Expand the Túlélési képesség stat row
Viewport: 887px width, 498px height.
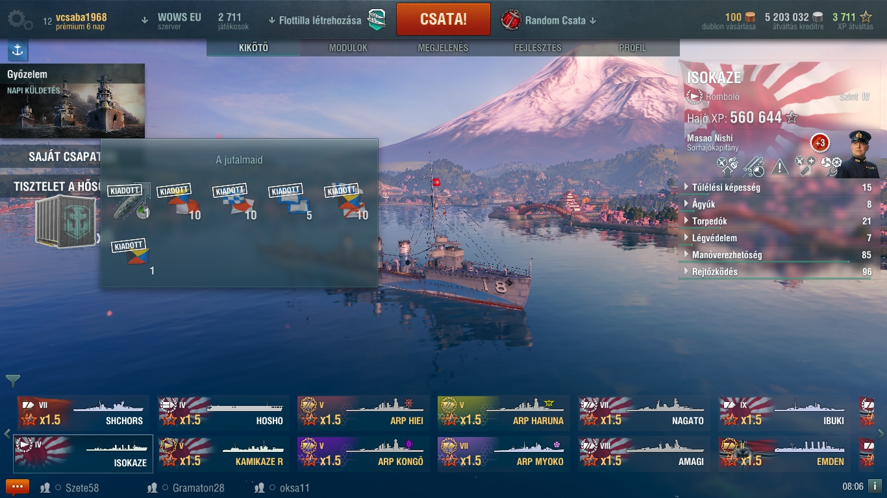tap(779, 187)
